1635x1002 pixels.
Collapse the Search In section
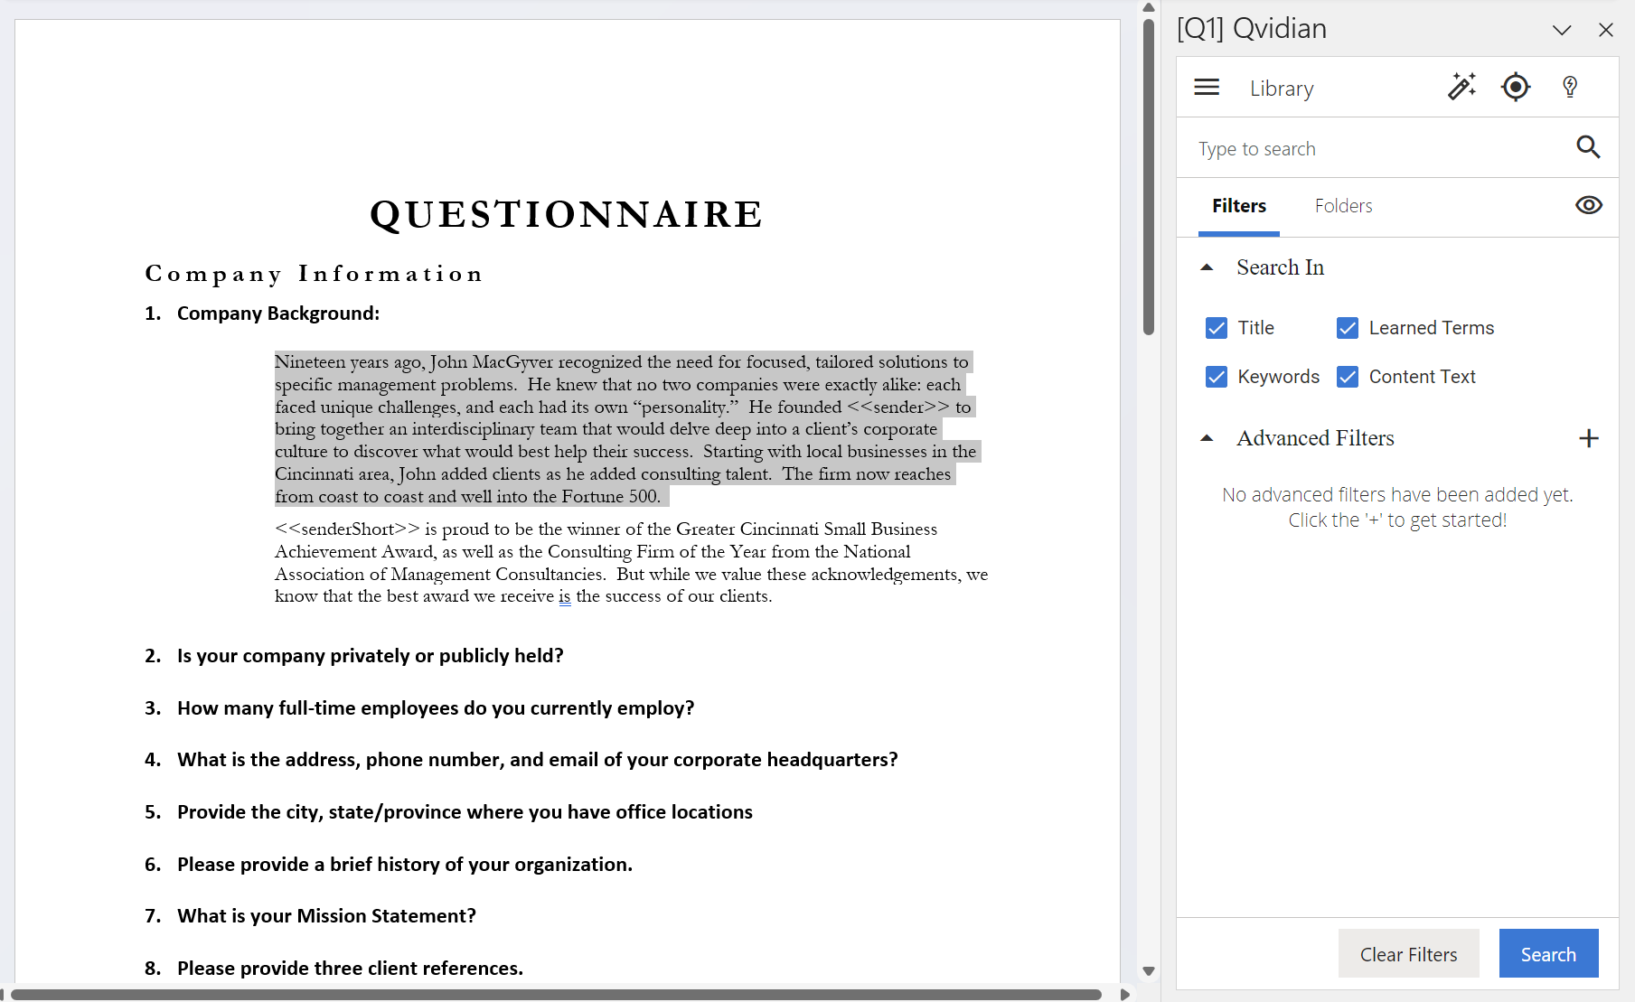[1207, 267]
